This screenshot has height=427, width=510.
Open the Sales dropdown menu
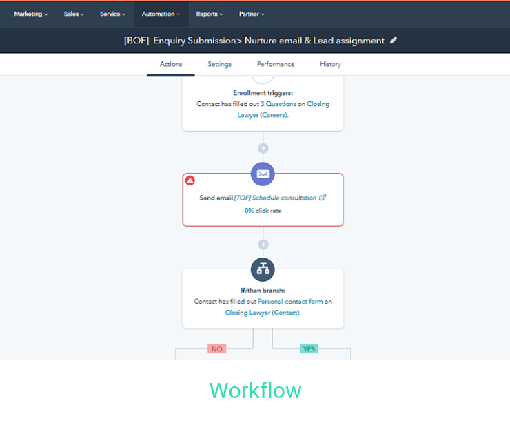tap(74, 14)
